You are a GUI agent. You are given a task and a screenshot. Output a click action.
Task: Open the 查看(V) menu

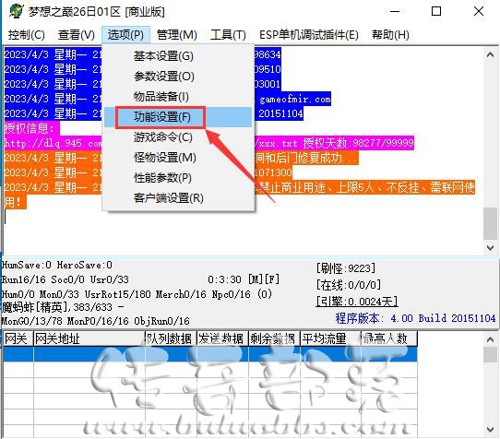tap(77, 35)
